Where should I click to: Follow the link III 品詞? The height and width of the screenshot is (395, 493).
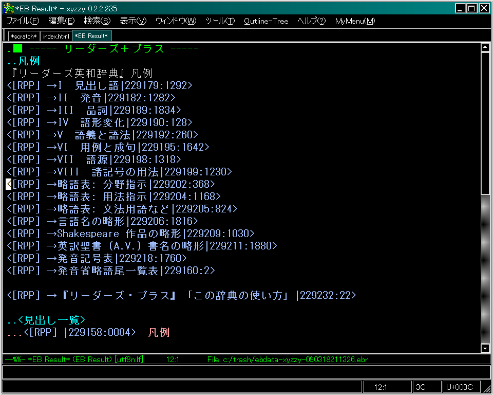93,110
